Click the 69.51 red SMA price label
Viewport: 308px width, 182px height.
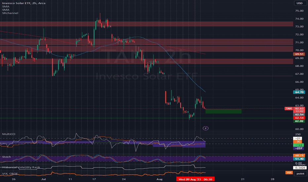[x=299, y=54]
